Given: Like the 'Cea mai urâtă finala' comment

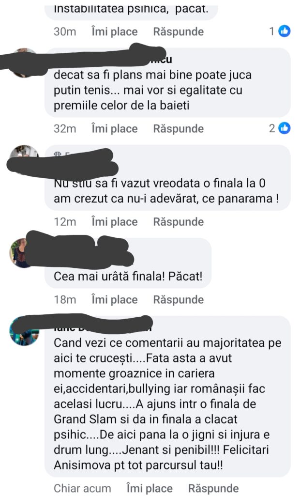Looking at the screenshot, I should point(115,299).
